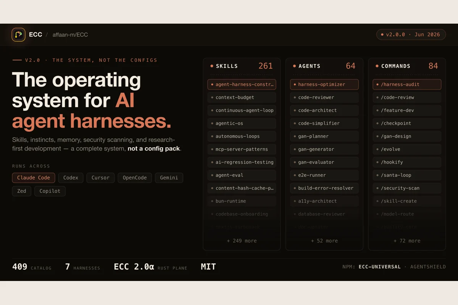Click the AGENTSHIELD label in the footer
Image resolution: width=458 pixels, height=305 pixels.
[428, 267]
